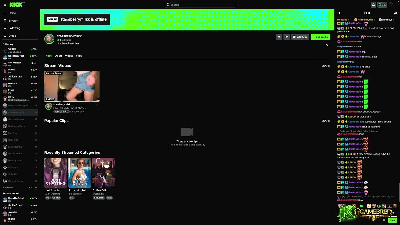Image resolution: width=400 pixels, height=225 pixels.
Task: Open offline PeachyJade channel
Action: pyautogui.click(x=19, y=160)
